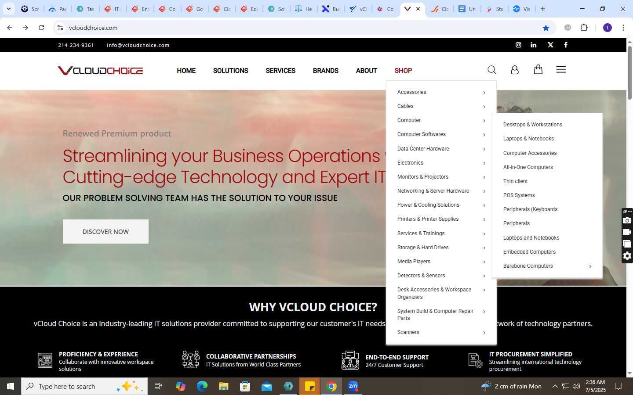Viewport: 633px width, 395px height.
Task: Open Chrome three-dot menu
Action: click(623, 28)
